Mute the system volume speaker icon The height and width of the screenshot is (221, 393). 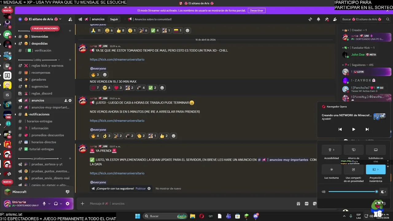[x=323, y=192]
